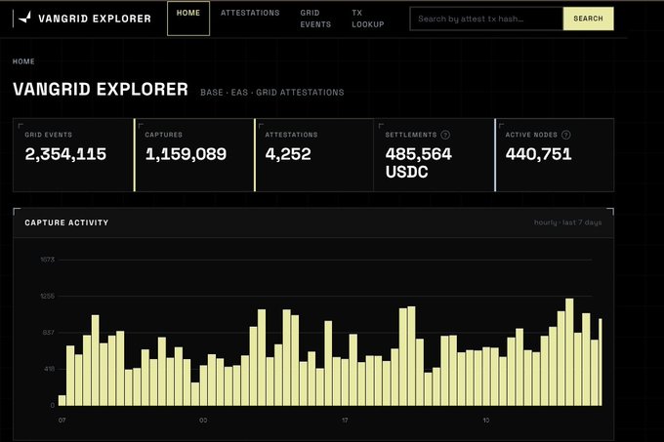
Task: Switch to the TX Lookup nav tab
Action: 367,19
